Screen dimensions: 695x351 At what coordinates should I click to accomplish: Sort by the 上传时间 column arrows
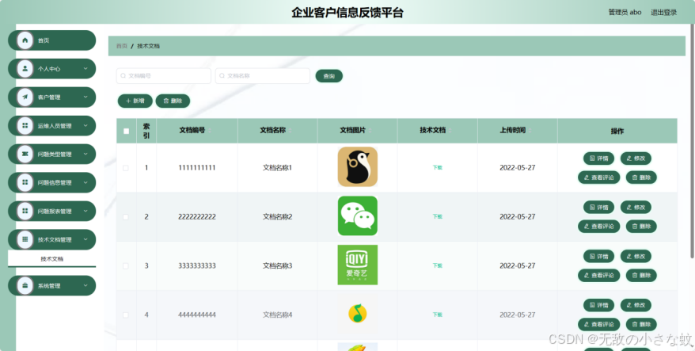[530, 131]
